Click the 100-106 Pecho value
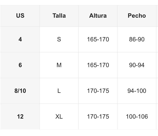 [x=137, y=117]
